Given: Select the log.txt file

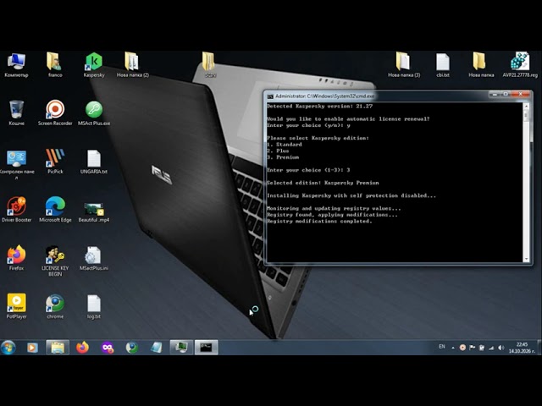Looking at the screenshot, I should click(94, 306).
